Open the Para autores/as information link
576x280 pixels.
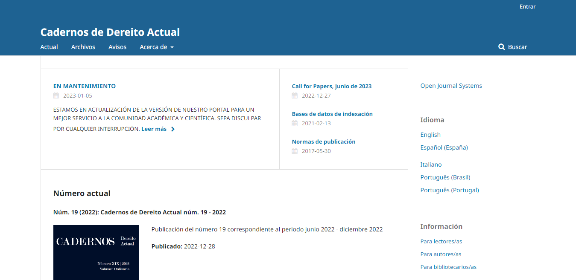pyautogui.click(x=441, y=254)
